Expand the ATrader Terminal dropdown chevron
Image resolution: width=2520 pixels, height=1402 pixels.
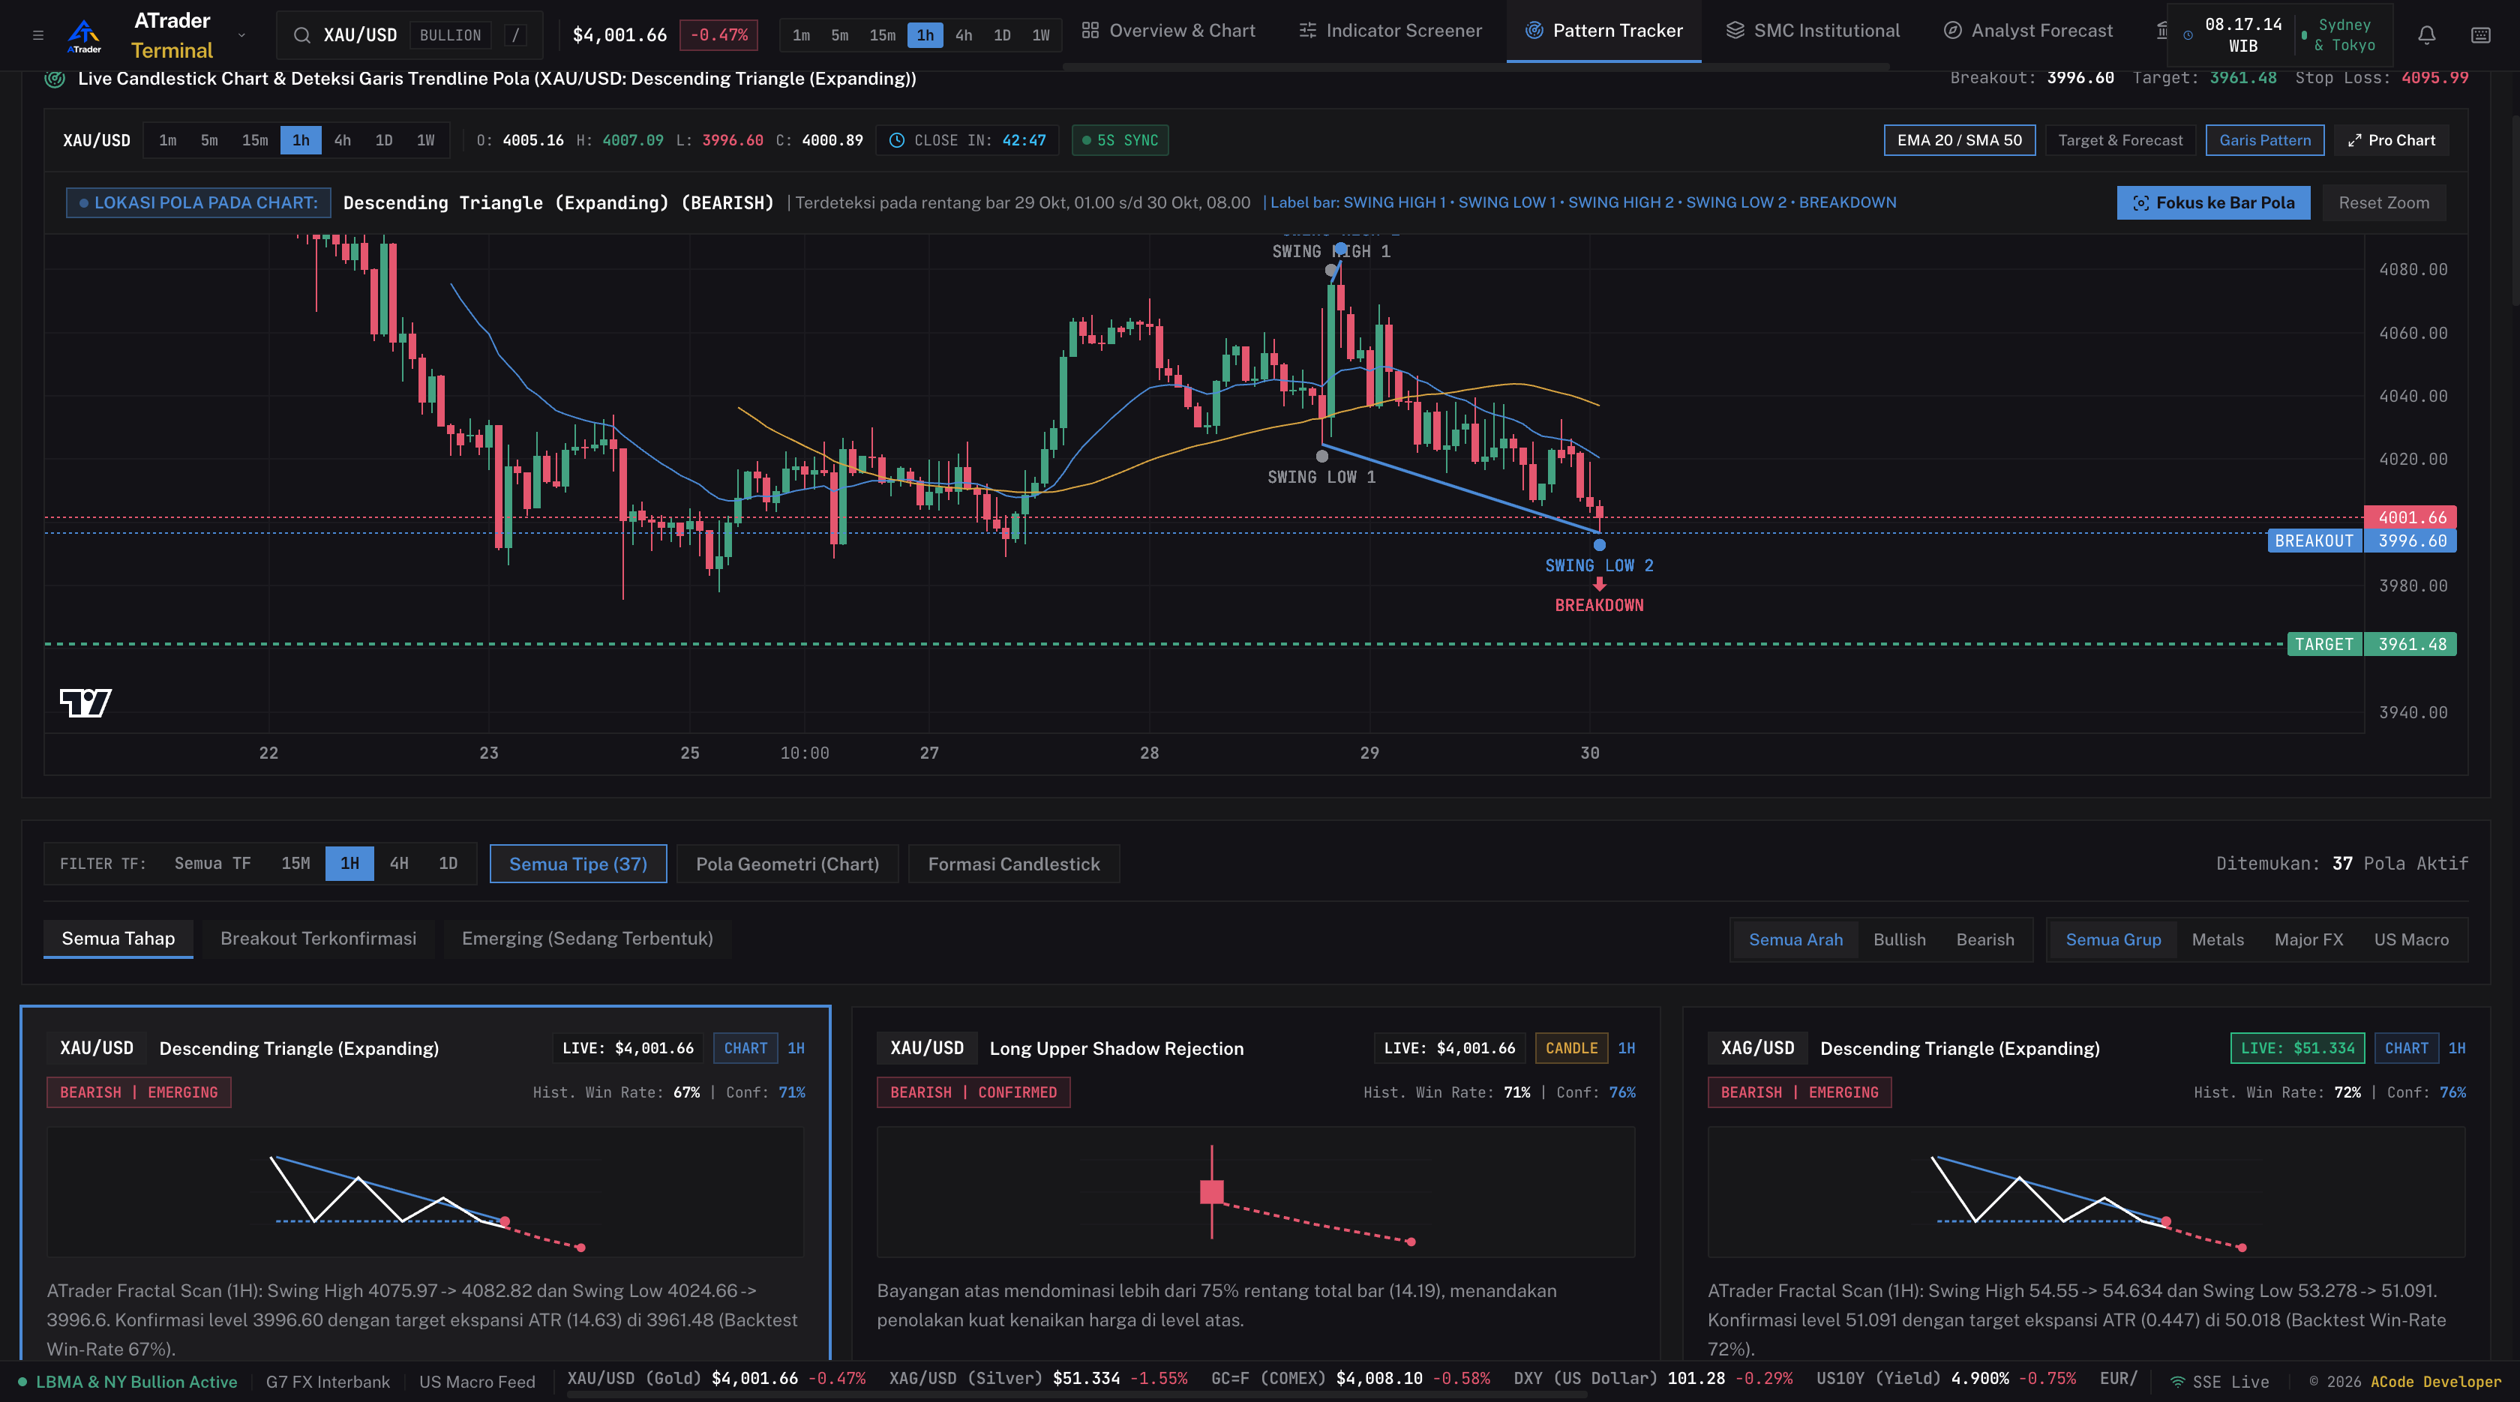pyautogui.click(x=241, y=35)
